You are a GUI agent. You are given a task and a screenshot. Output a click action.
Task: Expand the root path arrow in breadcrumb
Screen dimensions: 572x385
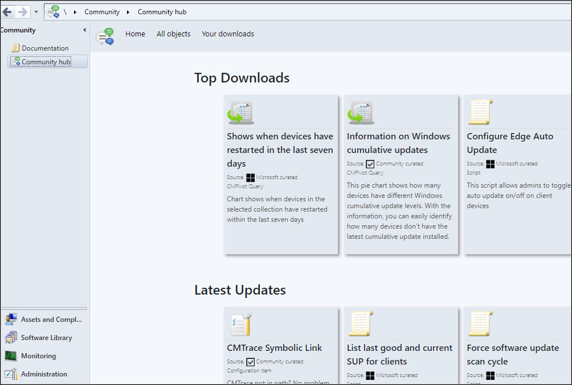click(x=75, y=12)
